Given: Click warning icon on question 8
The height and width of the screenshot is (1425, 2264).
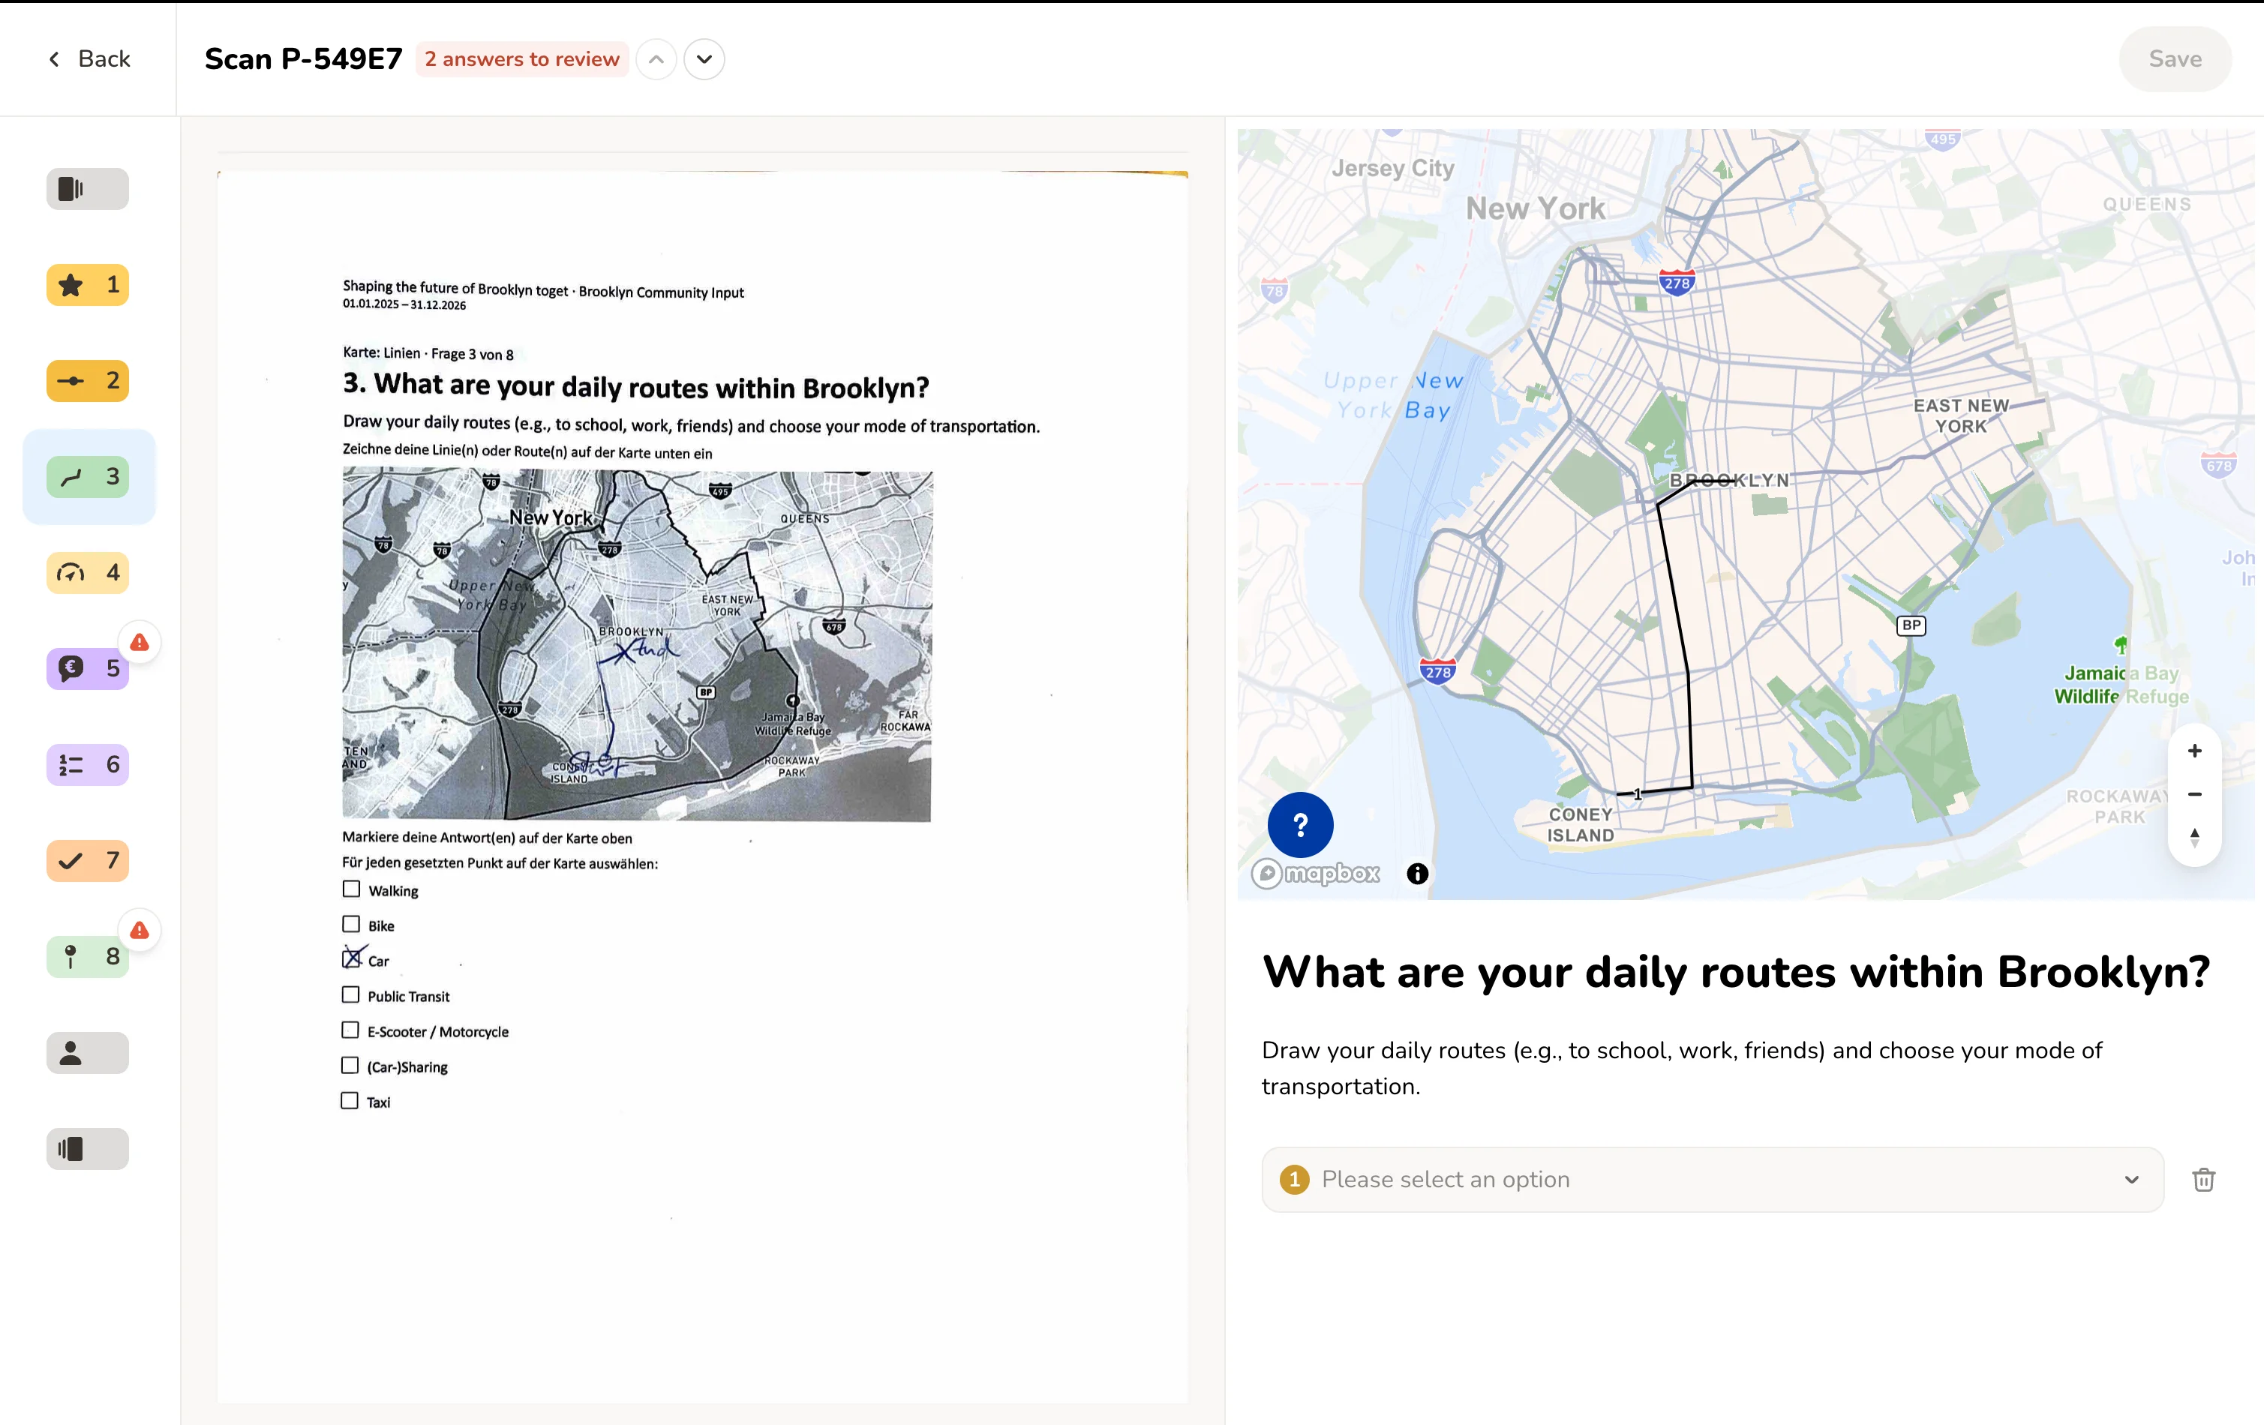Looking at the screenshot, I should pyautogui.click(x=139, y=930).
